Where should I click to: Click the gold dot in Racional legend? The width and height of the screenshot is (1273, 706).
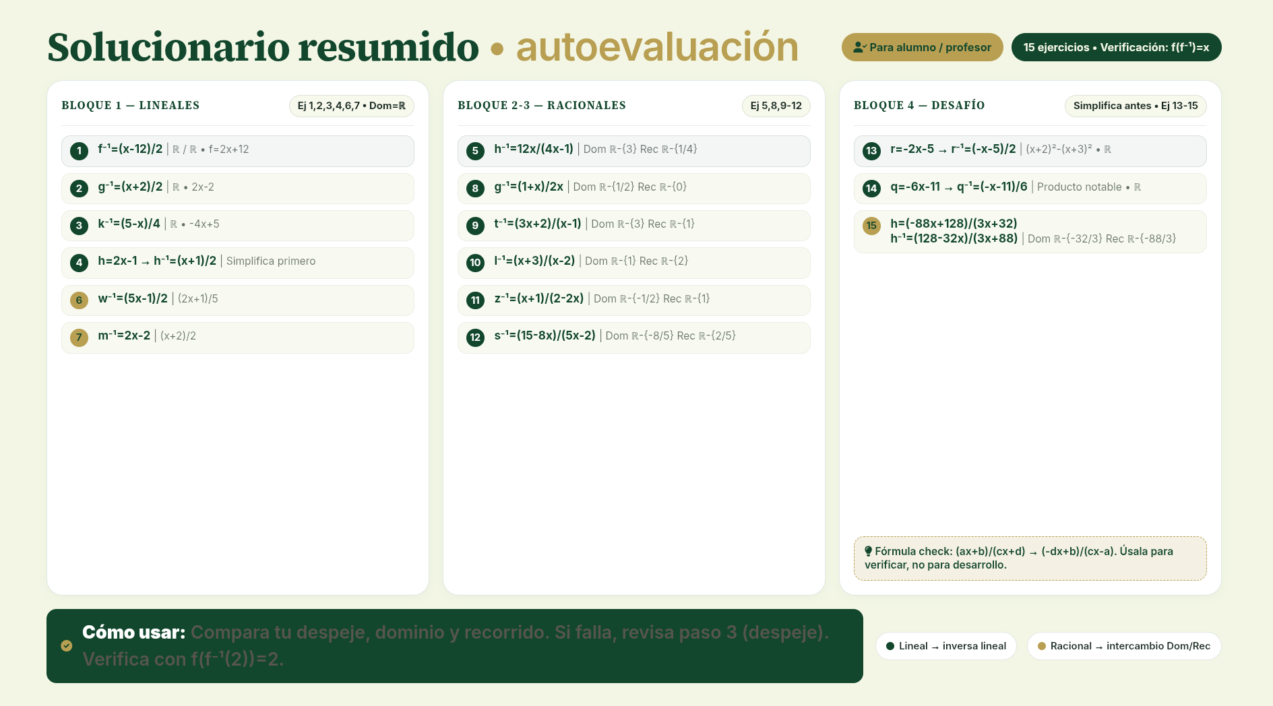click(x=1042, y=646)
